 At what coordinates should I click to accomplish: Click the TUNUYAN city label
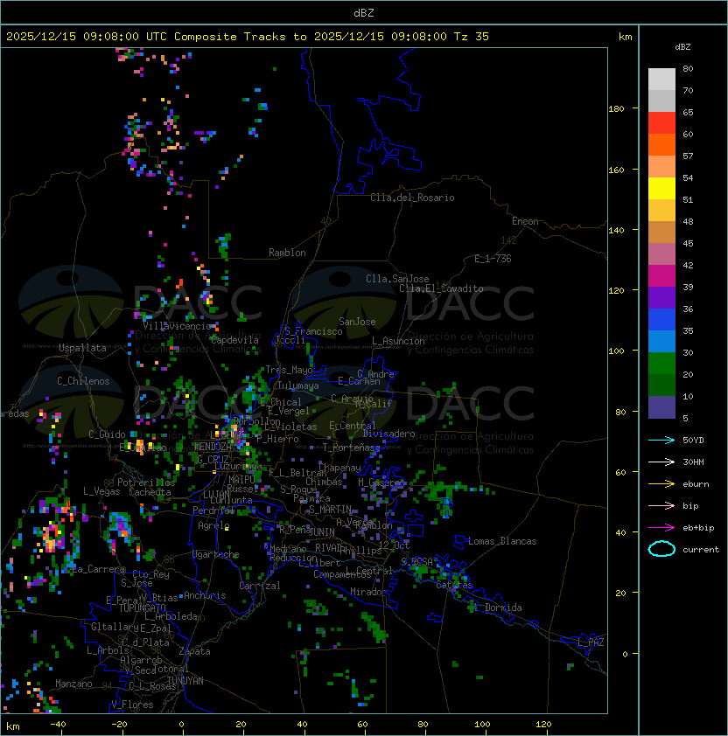pyautogui.click(x=185, y=681)
